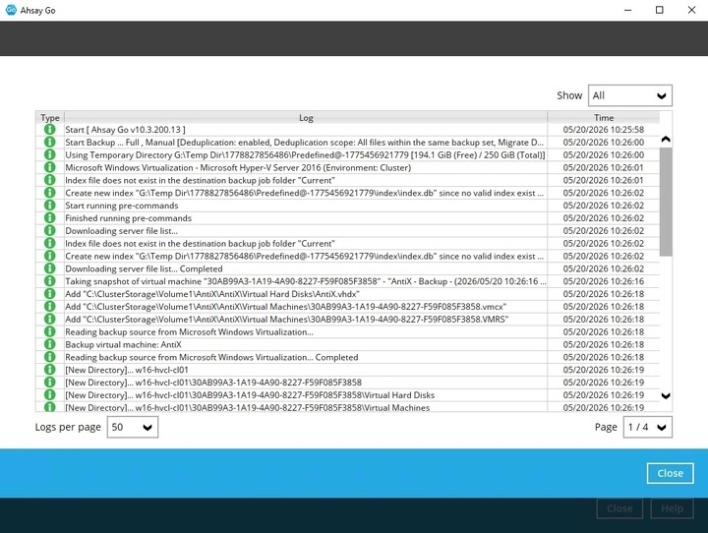Click info icon for New Directory Virtual Hard Disks row
Viewport: 708px width, 533px height.
50,395
